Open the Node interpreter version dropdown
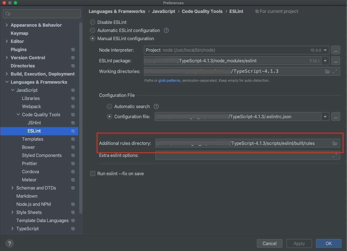 click(x=326, y=50)
